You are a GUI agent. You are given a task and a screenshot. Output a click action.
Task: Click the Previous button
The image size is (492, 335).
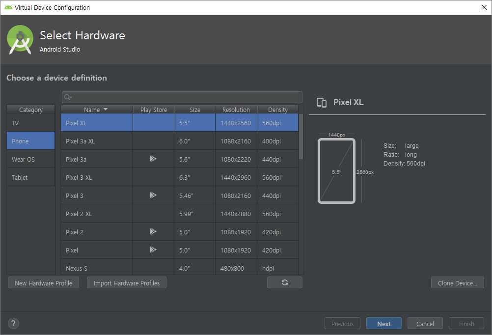click(x=342, y=324)
